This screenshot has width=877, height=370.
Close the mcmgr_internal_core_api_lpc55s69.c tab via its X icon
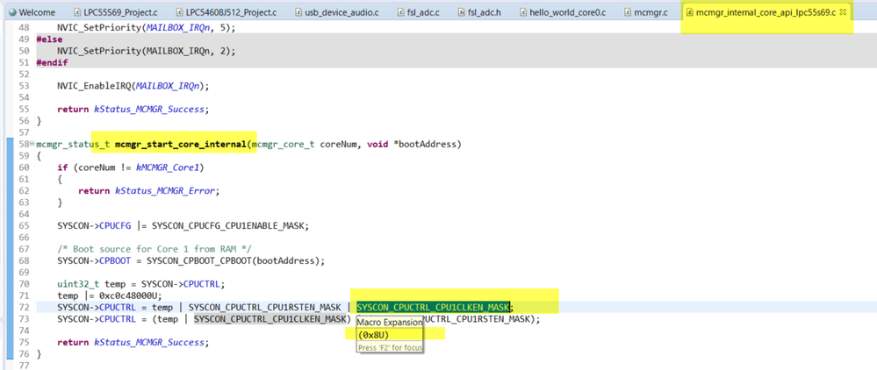[x=844, y=13]
